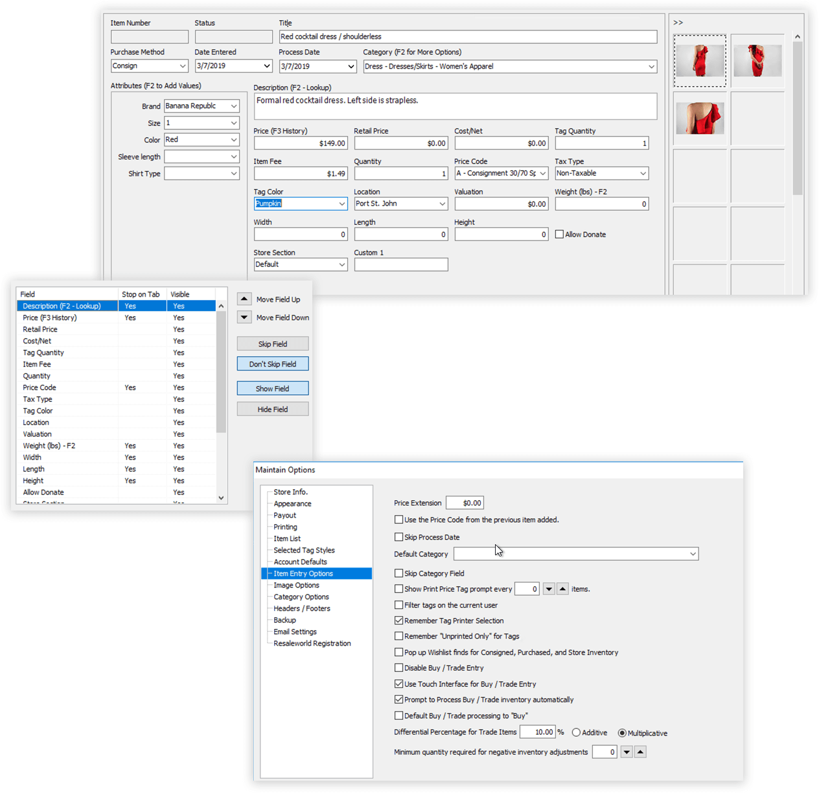The image size is (819, 793).
Task: Select the red dress back view thumbnail
Action: click(x=700, y=118)
